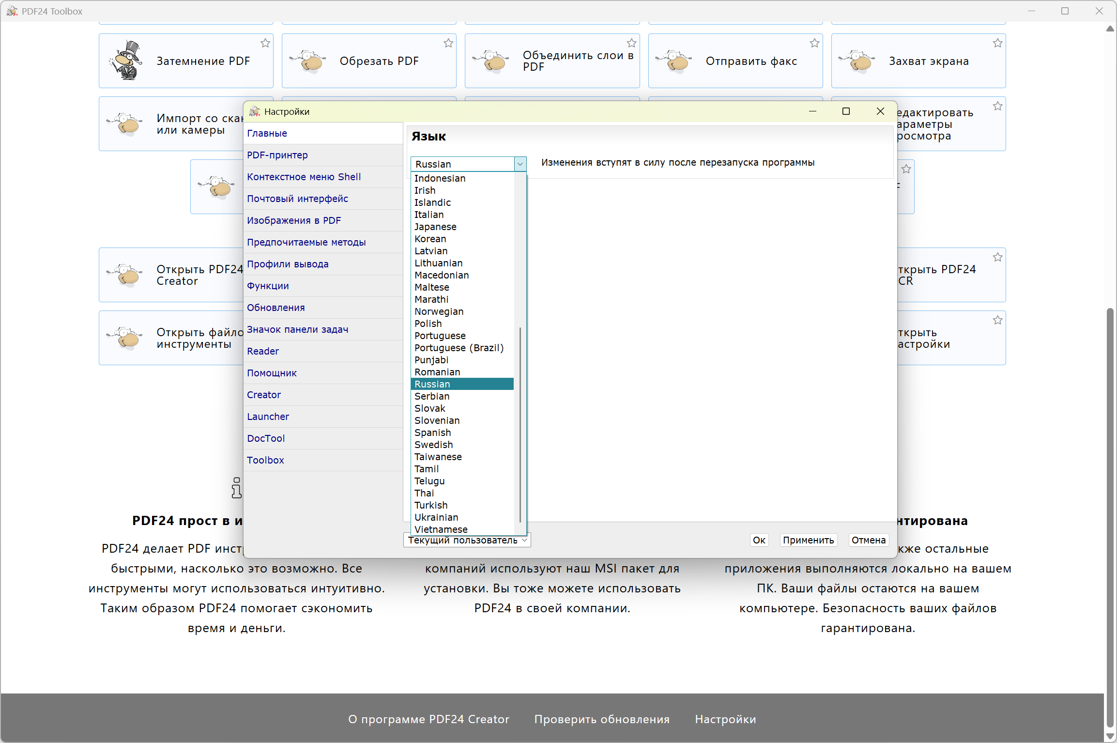Viewport: 1117px width, 743px height.
Task: Open the Текущий пользователь dropdown
Action: click(467, 540)
